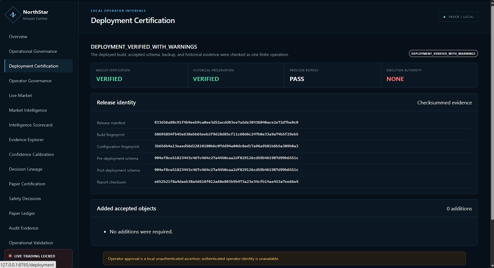Select the Execution Authority NONE card

pos(429,75)
